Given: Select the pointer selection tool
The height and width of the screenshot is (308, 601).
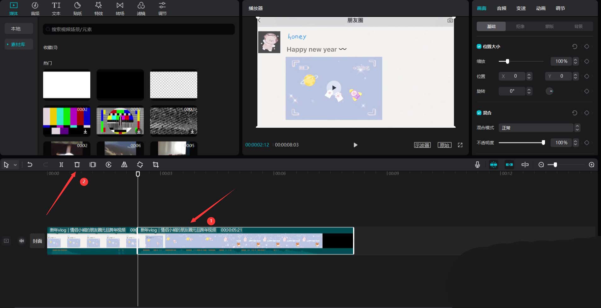Looking at the screenshot, I should [x=6, y=165].
